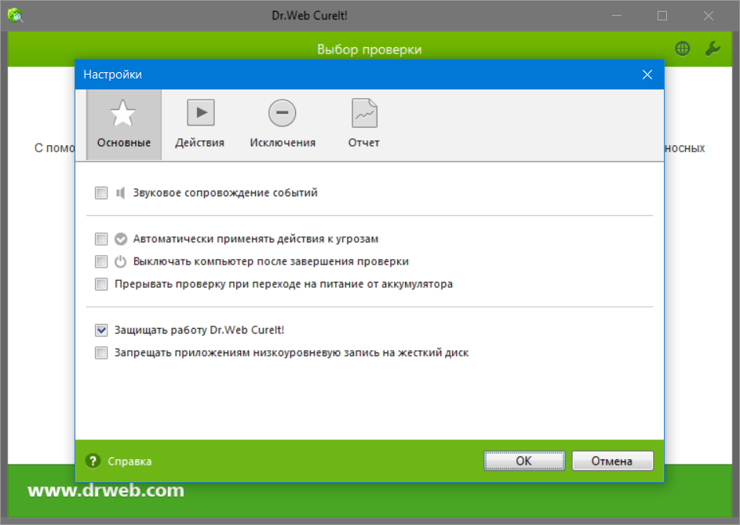Open the Исключения tab

[283, 125]
